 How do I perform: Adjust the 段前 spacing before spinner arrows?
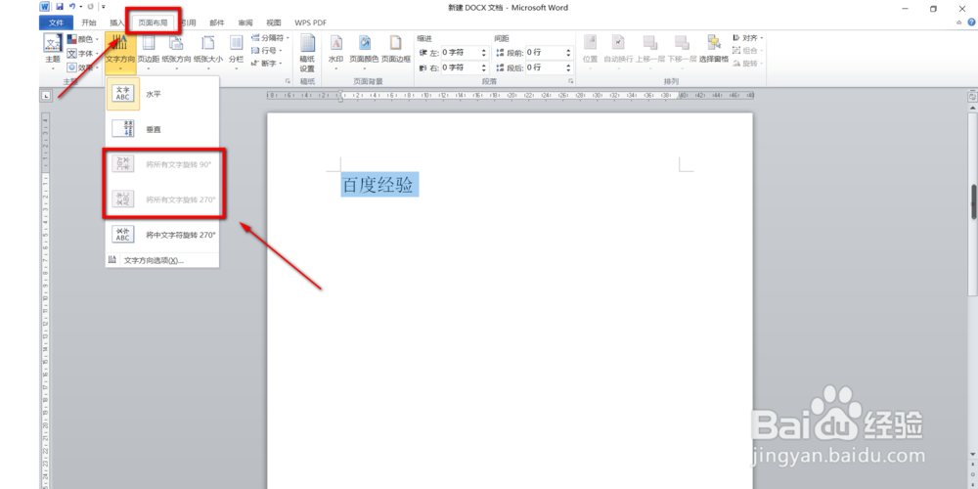(569, 53)
